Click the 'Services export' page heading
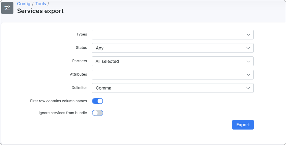 pyautogui.click(x=40, y=11)
